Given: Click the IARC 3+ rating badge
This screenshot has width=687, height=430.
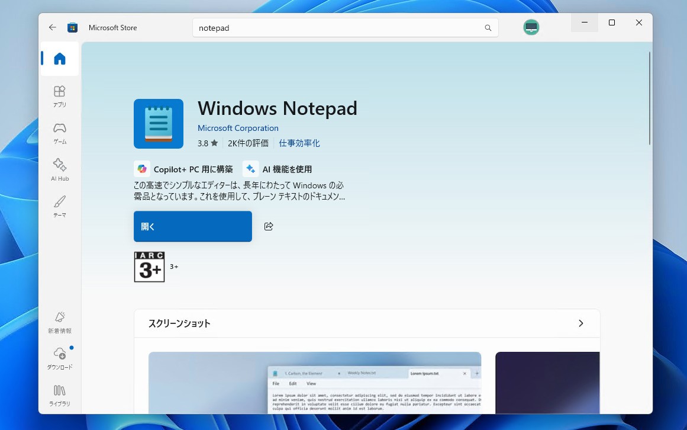Looking at the screenshot, I should tap(149, 267).
